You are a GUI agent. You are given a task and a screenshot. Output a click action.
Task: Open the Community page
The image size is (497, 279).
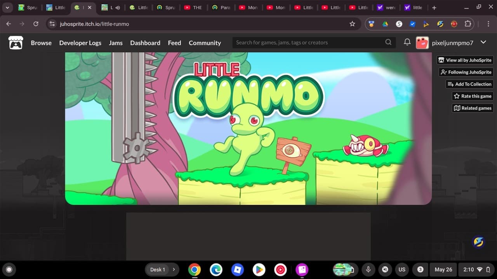pos(205,43)
